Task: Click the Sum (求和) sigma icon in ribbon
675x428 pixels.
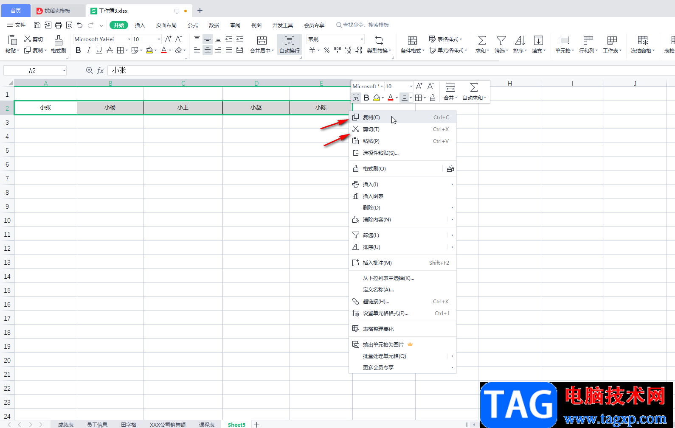Action: tap(482, 40)
